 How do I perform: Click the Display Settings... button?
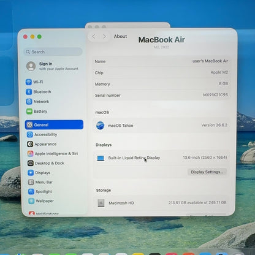pyautogui.click(x=207, y=172)
